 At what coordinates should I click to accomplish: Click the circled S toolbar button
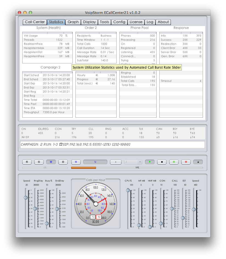click(x=39, y=162)
